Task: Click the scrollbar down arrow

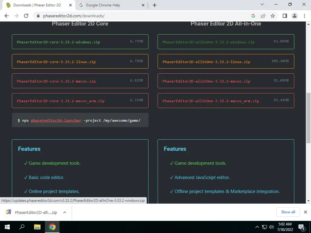Action: [x=308, y=201]
